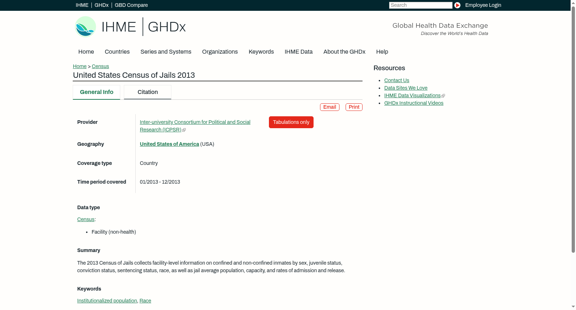Image resolution: width=576 pixels, height=310 pixels.
Task: Switch to the Citation tab
Action: click(x=148, y=92)
